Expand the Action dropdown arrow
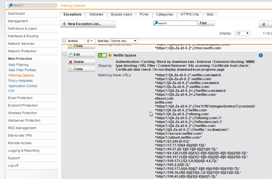Screen dimensions: 272x179 92,41
